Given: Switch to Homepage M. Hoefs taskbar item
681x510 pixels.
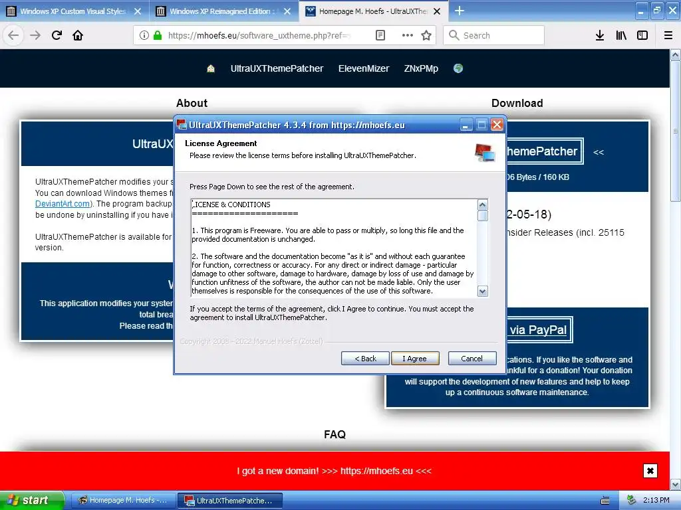Looking at the screenshot, I should 123,501.
